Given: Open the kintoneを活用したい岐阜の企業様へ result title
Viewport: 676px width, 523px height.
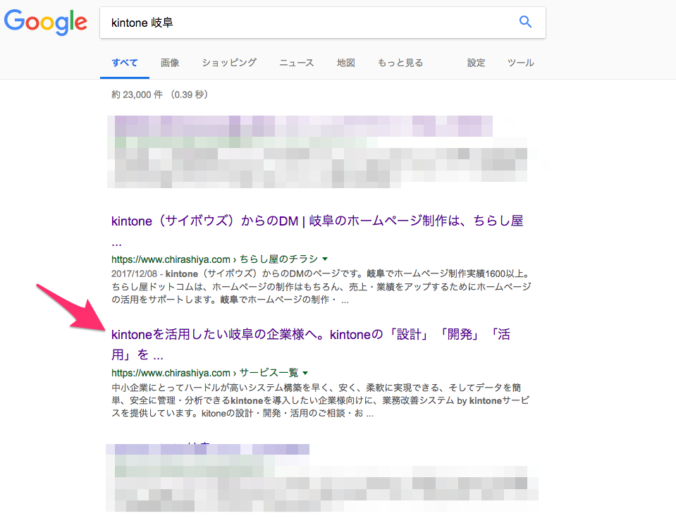Looking at the screenshot, I should click(310, 344).
